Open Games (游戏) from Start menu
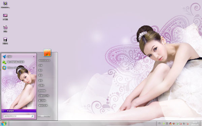This screenshot has height=126, width=202. coord(40,81)
